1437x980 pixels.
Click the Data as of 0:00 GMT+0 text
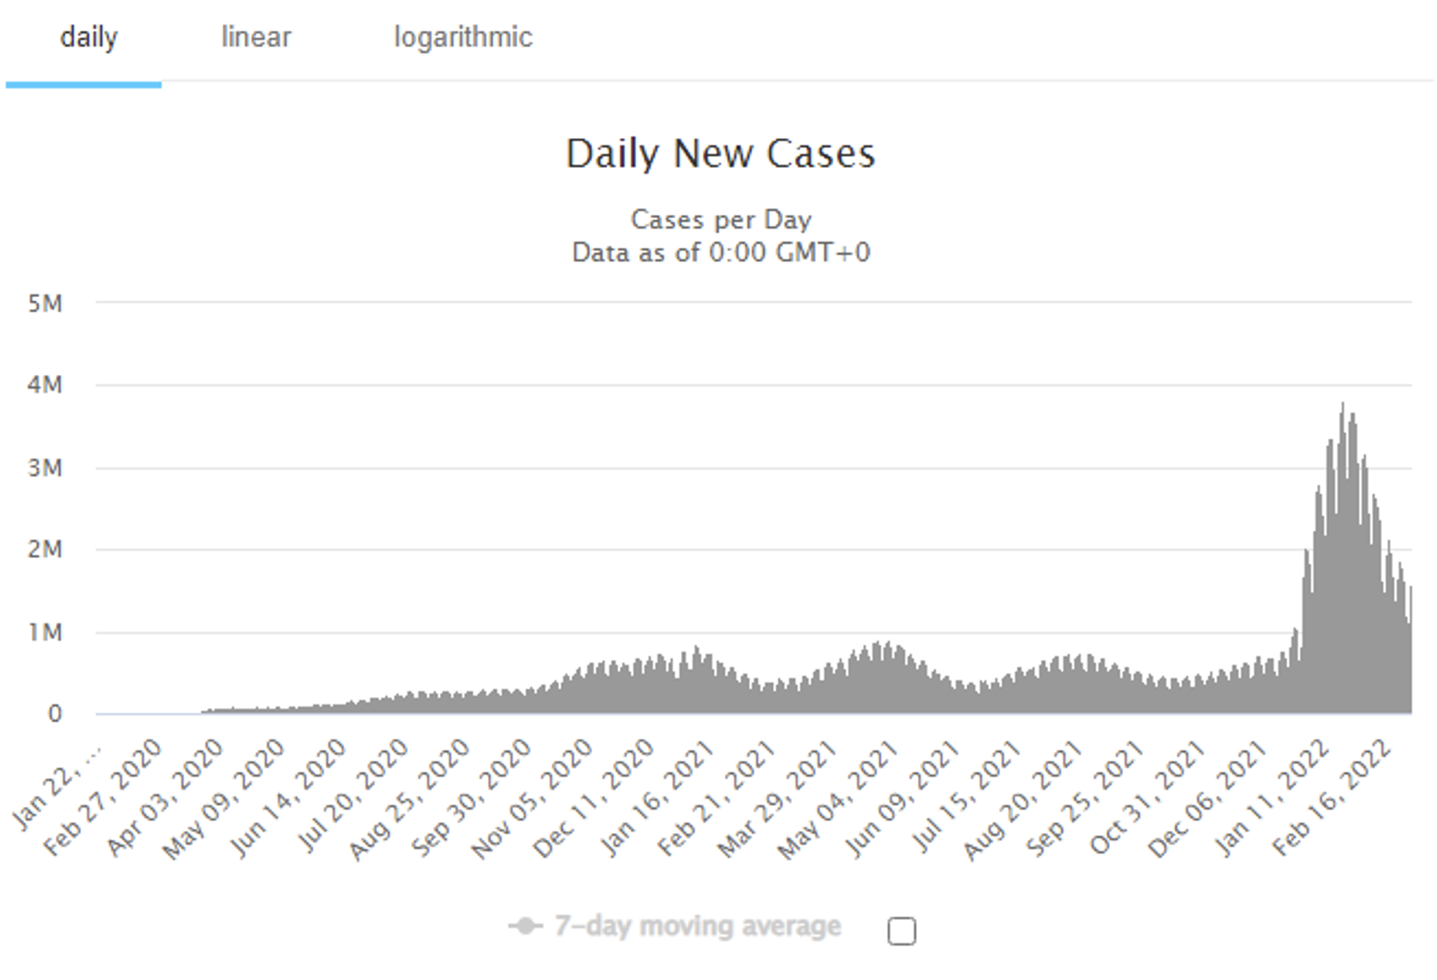[x=720, y=252]
